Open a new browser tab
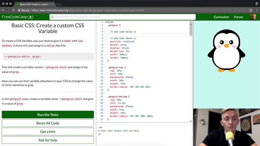The width and height of the screenshot is (260, 146). (x=59, y=4)
